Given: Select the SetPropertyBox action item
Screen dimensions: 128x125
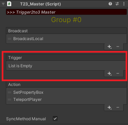Looking at the screenshot, I should click(66, 92).
